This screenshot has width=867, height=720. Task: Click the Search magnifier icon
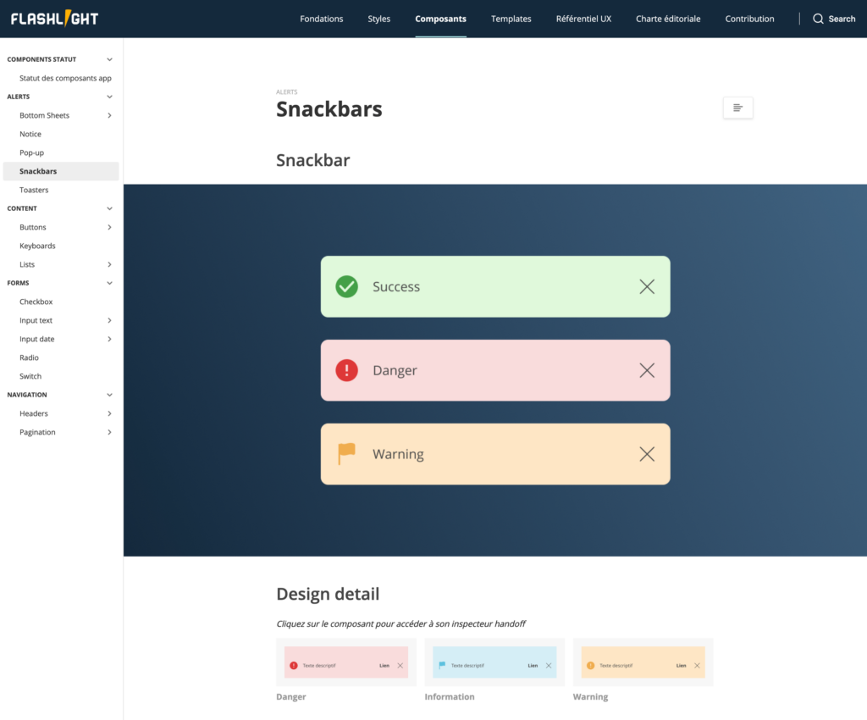tap(817, 18)
